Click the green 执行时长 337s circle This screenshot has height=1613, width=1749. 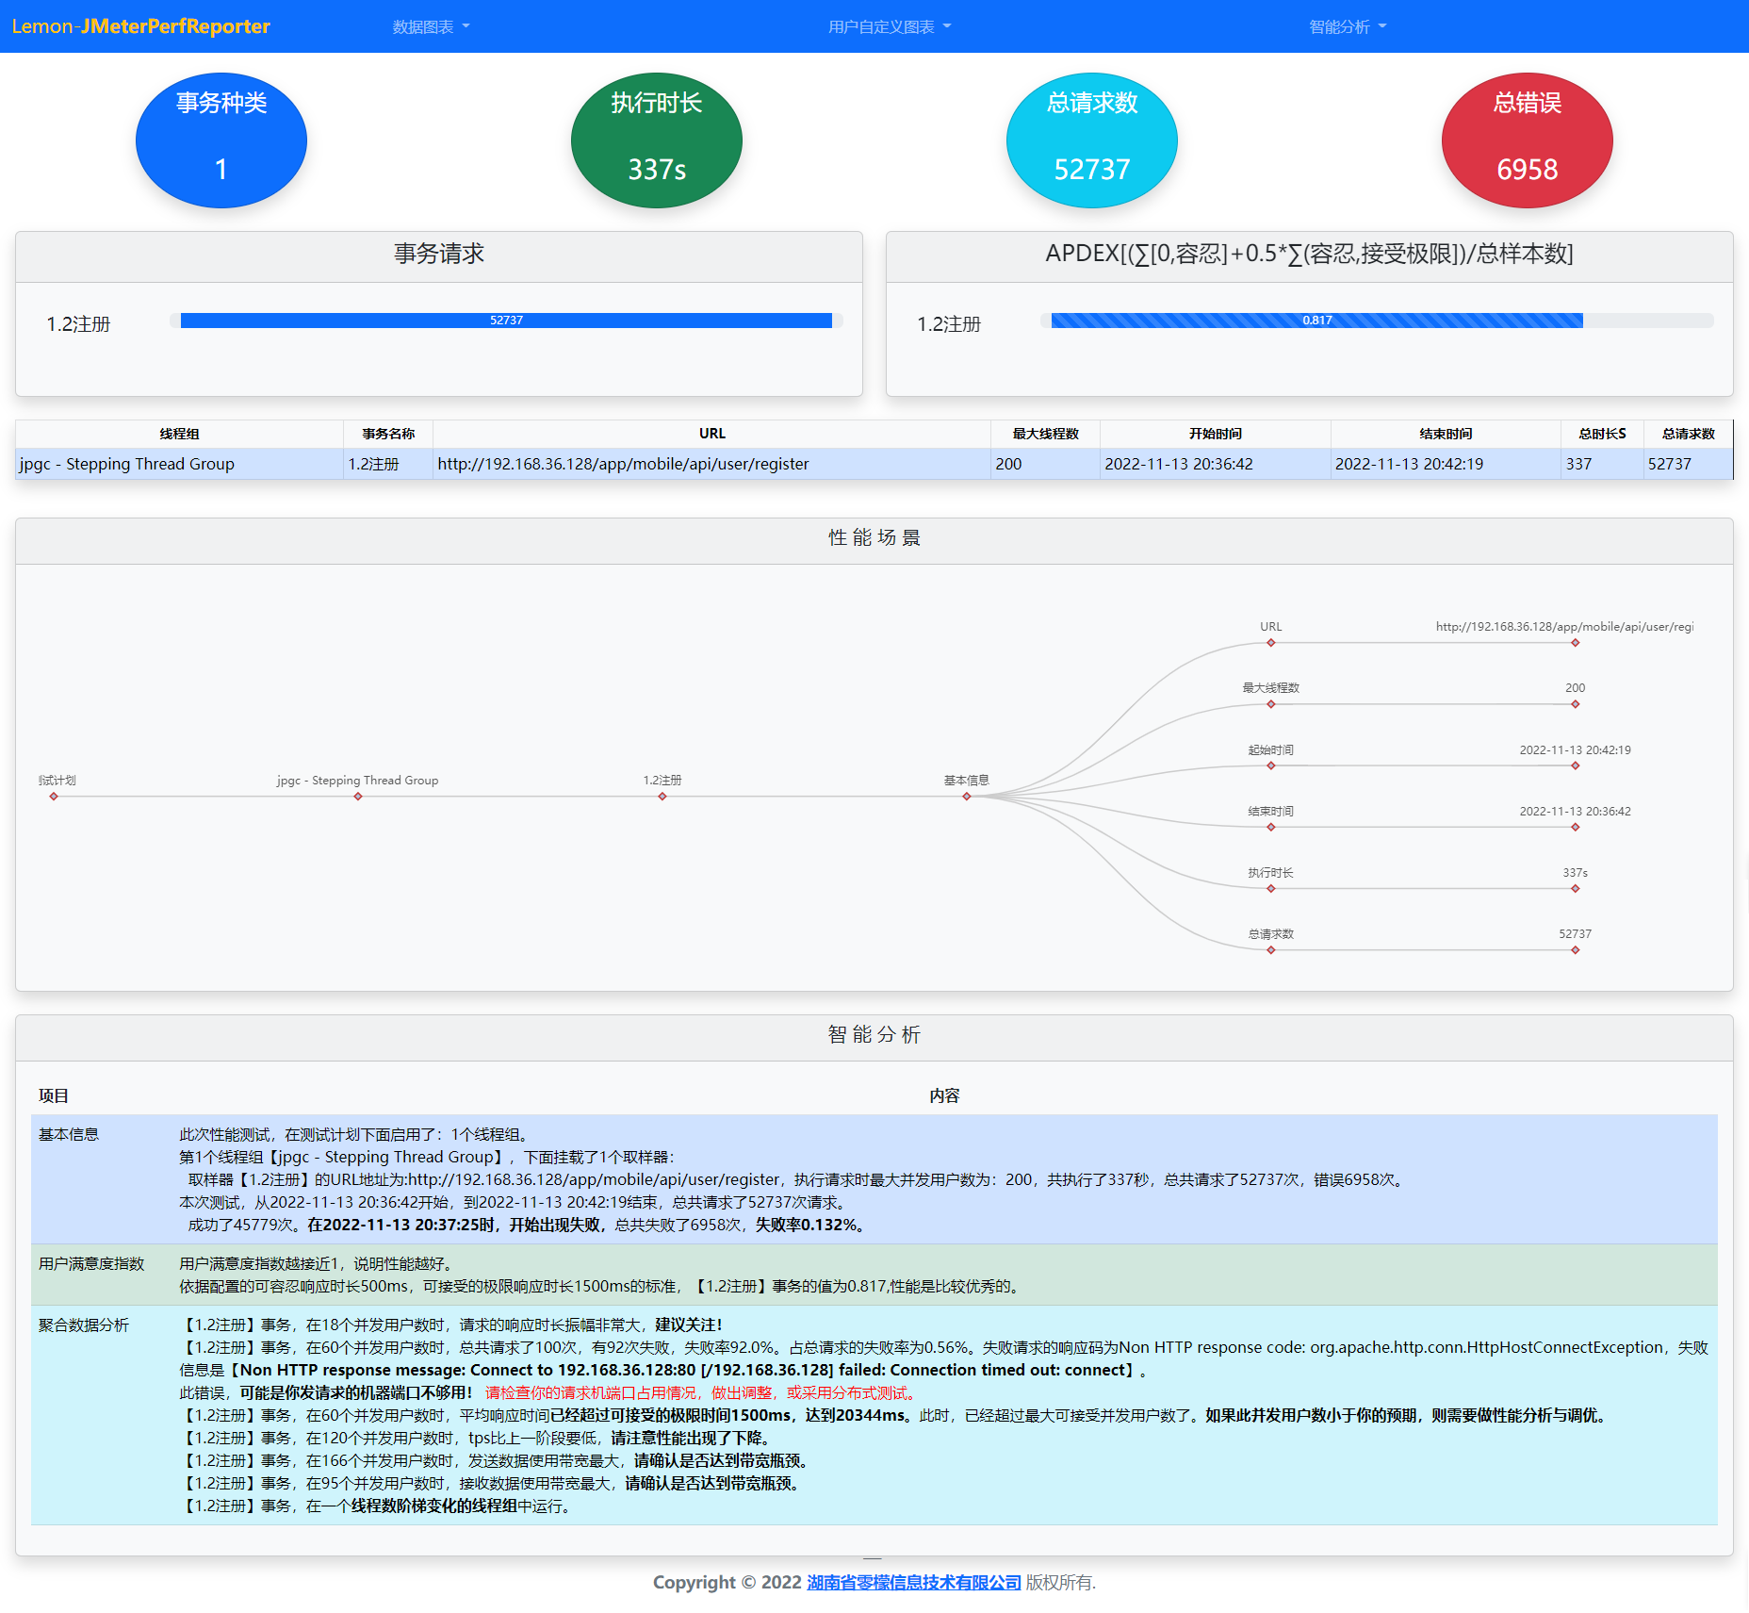[657, 140]
